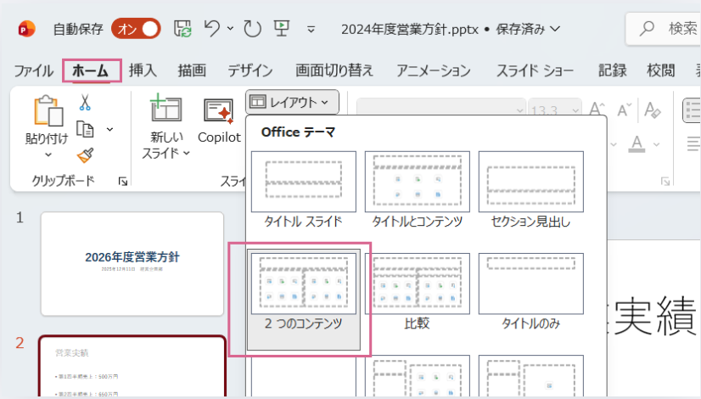
Task: Click the Undo arrow icon
Action: 214,29
